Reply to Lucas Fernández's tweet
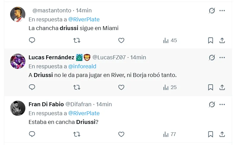Image resolution: width=240 pixels, height=145 pixels. (32, 87)
